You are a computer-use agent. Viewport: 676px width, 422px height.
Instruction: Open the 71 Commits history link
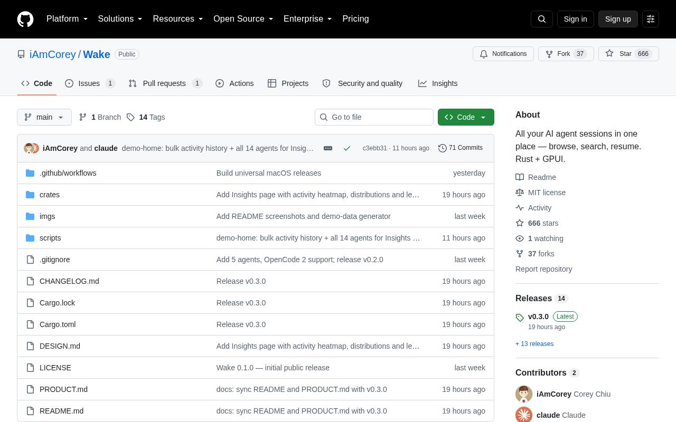(x=461, y=148)
